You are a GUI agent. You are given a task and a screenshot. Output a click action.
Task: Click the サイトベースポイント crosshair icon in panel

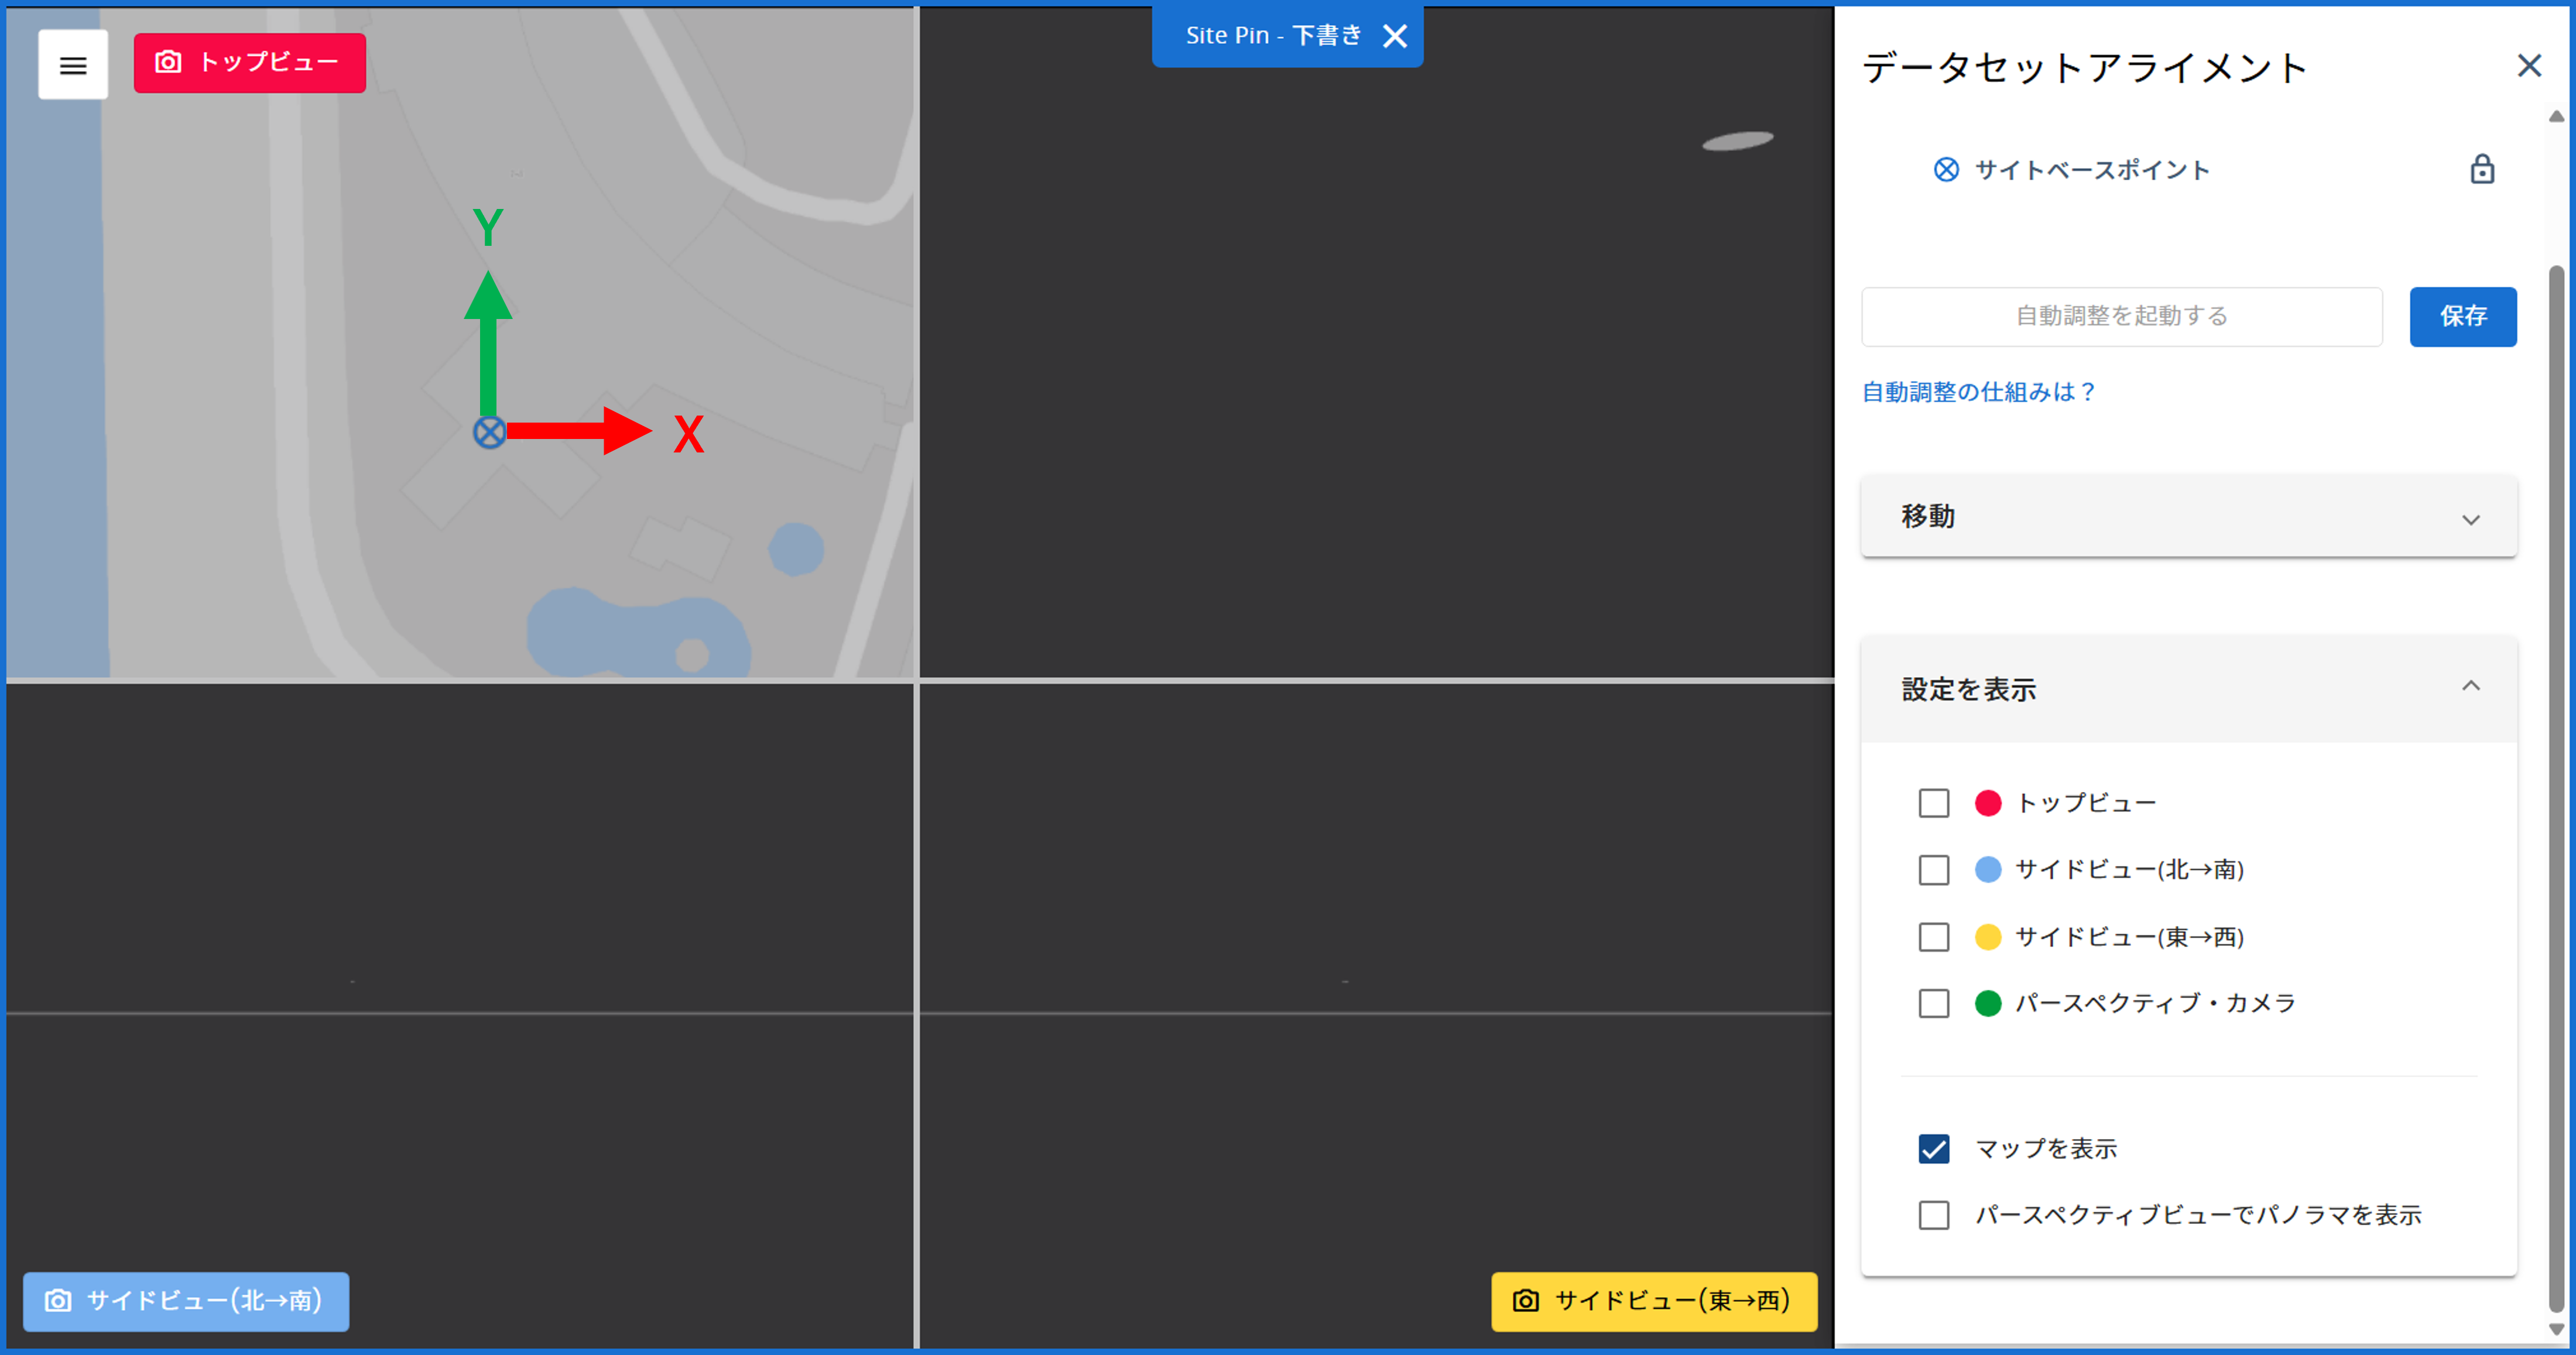pos(1946,170)
